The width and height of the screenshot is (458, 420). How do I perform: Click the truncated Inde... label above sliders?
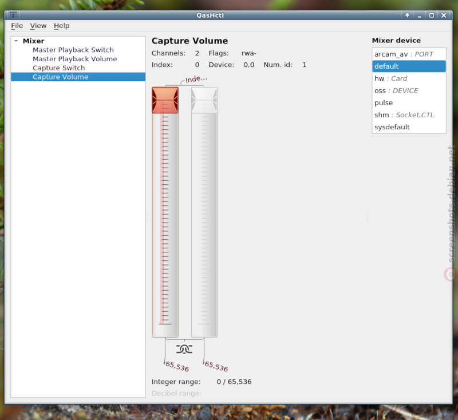196,79
